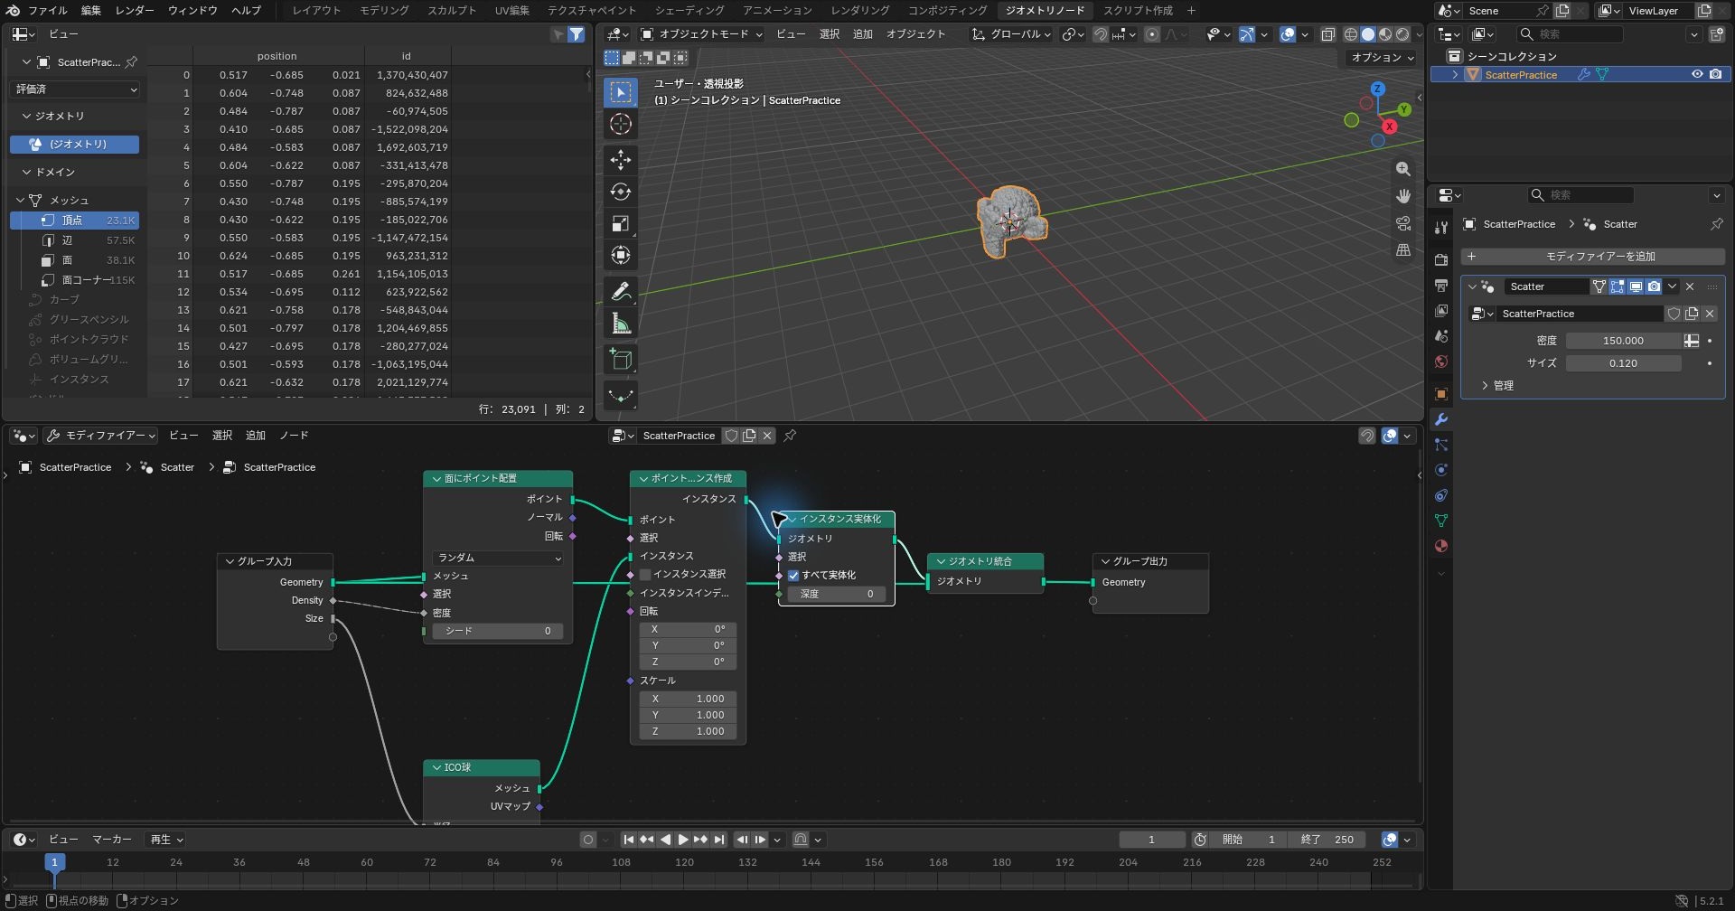The width and height of the screenshot is (1735, 911).
Task: Toggle 'インスタンス選択' checkbox in instance node
Action: (645, 574)
